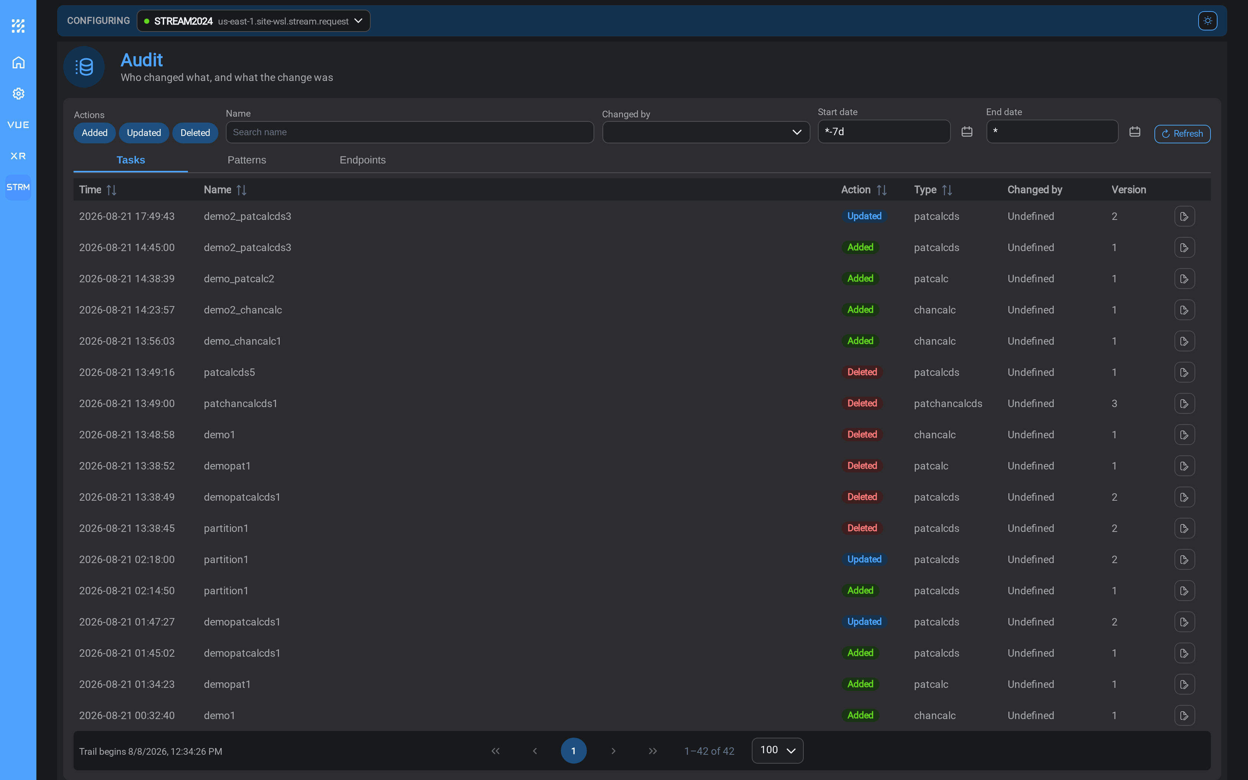The height and width of the screenshot is (780, 1248).
Task: View details of partition1 Updated row
Action: pyautogui.click(x=1184, y=560)
